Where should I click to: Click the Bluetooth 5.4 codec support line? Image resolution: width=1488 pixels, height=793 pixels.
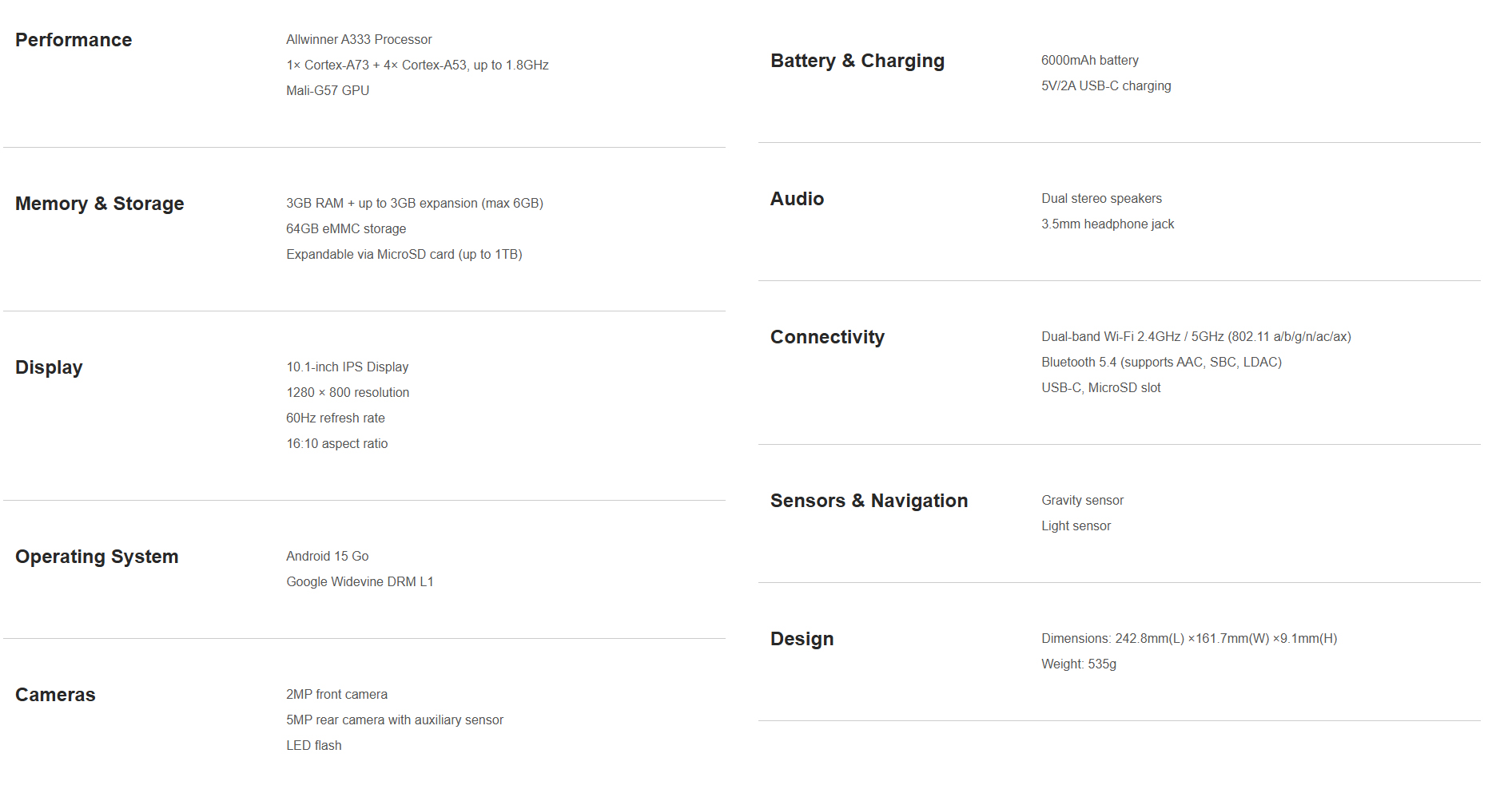tap(1161, 363)
